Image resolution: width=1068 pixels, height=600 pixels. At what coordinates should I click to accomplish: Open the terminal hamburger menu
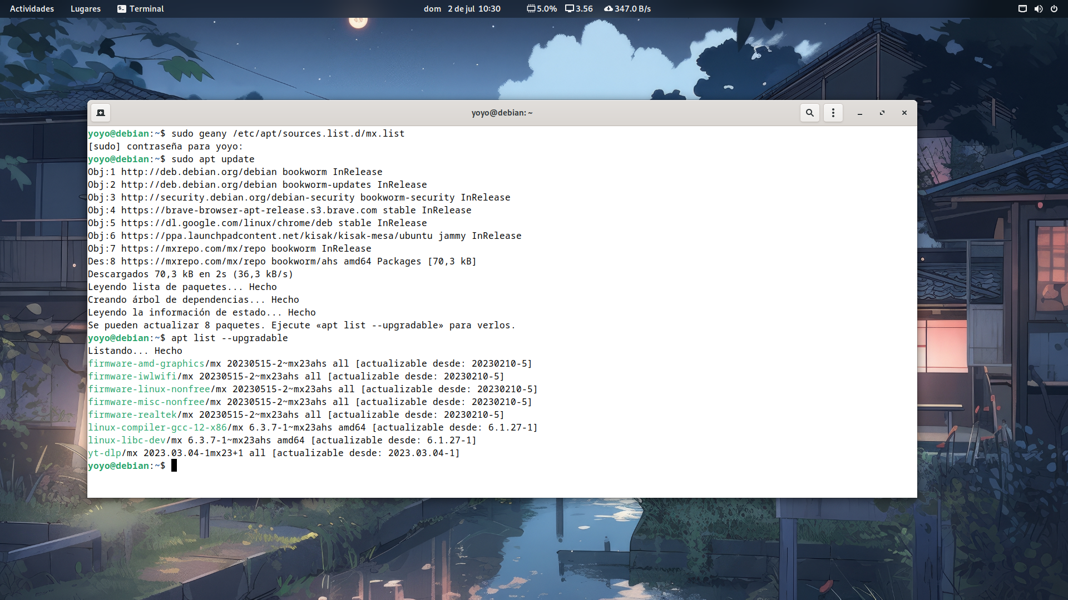(x=833, y=113)
